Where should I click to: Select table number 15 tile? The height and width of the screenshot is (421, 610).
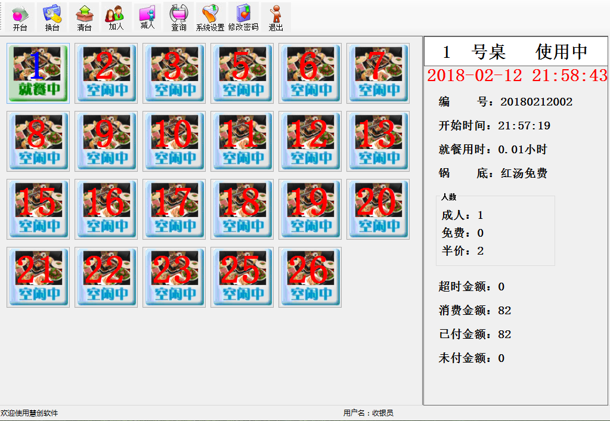pos(38,209)
